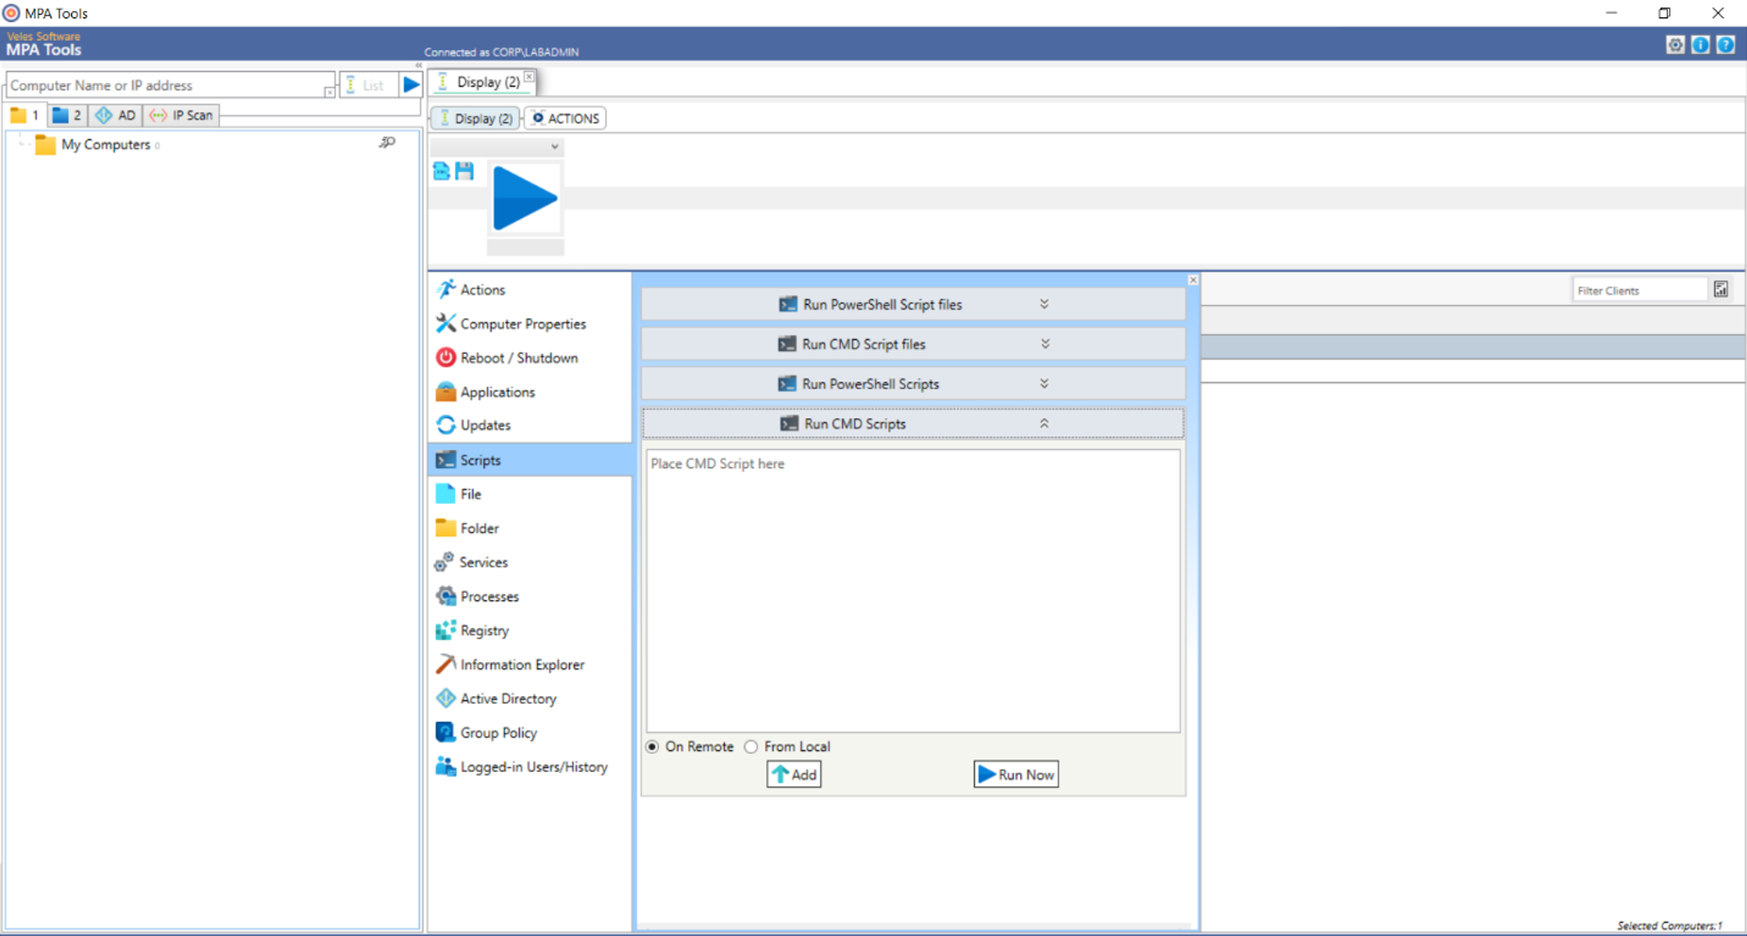This screenshot has width=1747, height=936.
Task: Open the IP Scan tab
Action: (182, 115)
